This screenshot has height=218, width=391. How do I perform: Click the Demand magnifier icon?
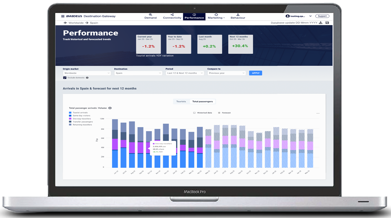[x=150, y=15]
